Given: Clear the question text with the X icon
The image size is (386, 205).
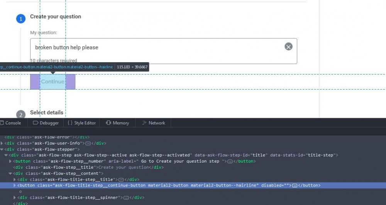Looking at the screenshot, I should click(288, 47).
